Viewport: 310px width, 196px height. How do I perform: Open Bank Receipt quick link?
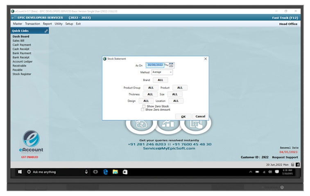pos(21,57)
